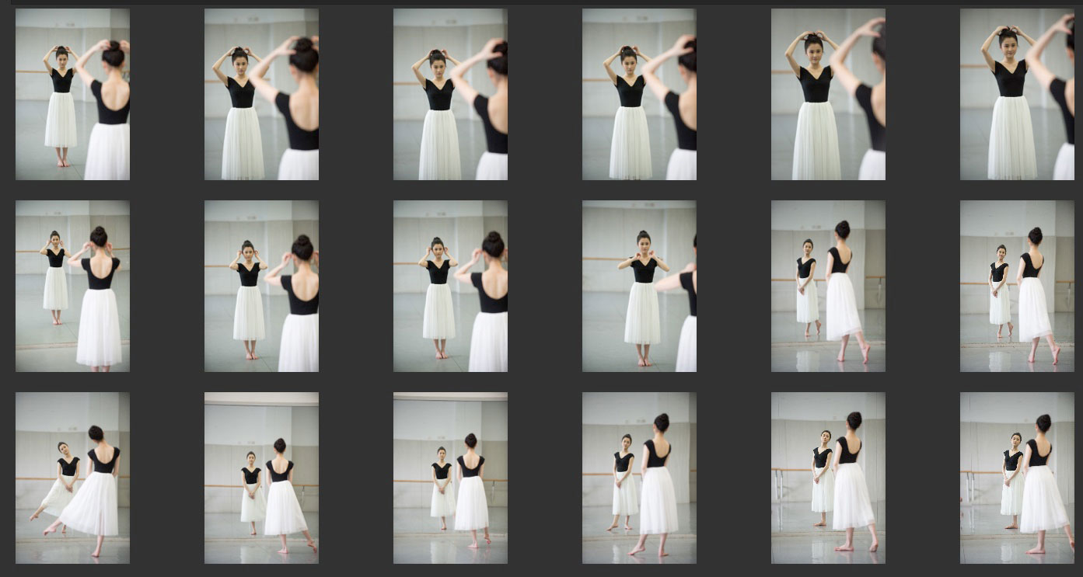Open last thumbnail in the bottom row

[x=1017, y=478]
